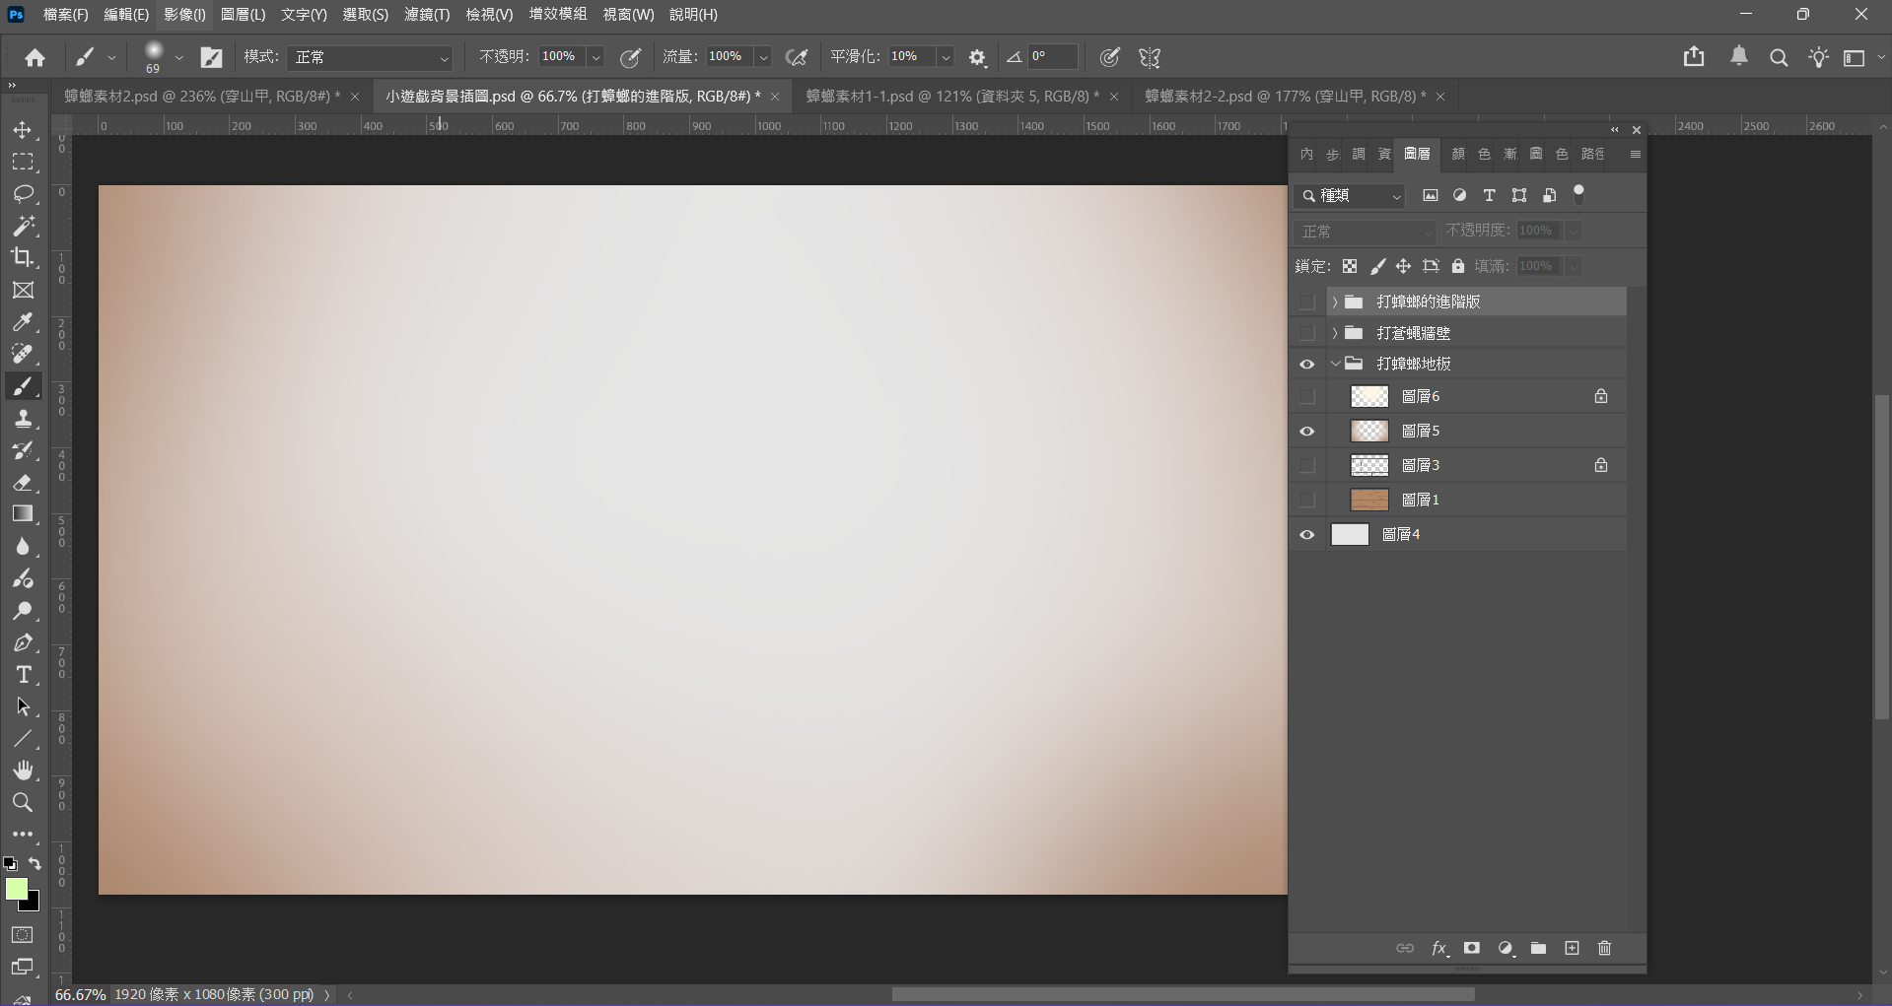Select the Hand tool

(x=23, y=771)
